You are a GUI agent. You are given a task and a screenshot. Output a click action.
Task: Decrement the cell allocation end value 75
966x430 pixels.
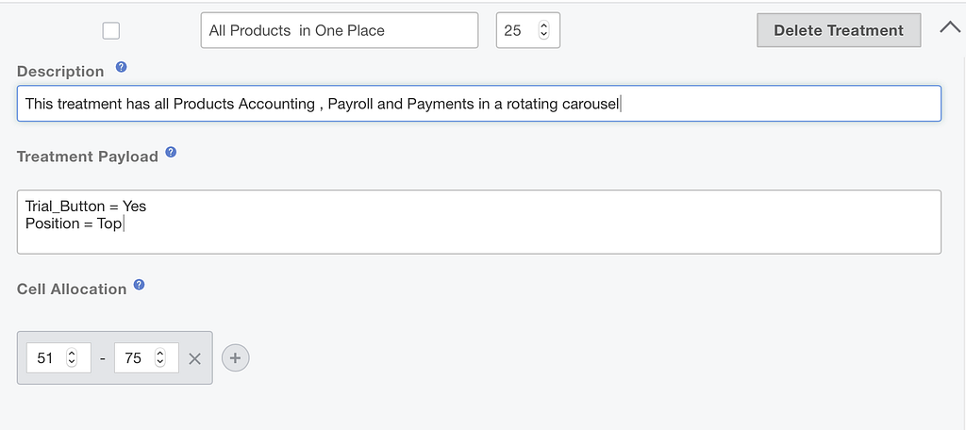(x=160, y=364)
